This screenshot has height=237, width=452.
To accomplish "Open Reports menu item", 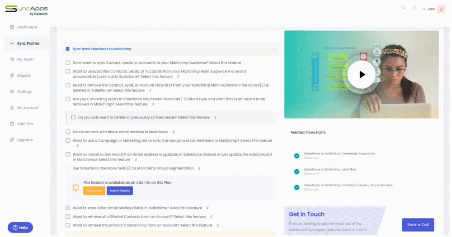I will (x=24, y=75).
